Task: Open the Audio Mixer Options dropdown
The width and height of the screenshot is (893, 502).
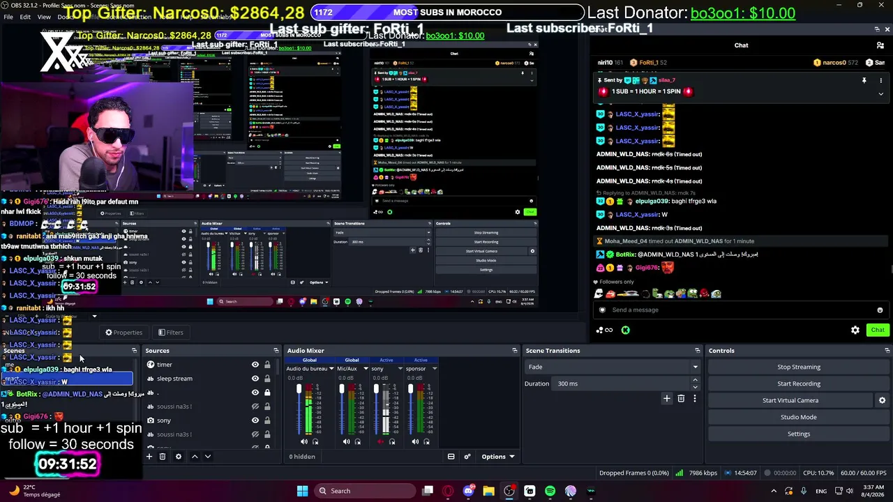Action: point(498,457)
